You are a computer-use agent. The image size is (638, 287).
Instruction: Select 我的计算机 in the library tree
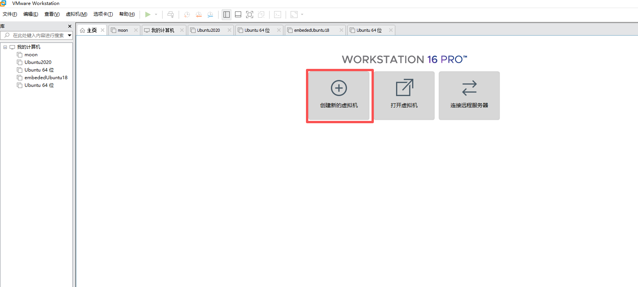click(x=28, y=47)
